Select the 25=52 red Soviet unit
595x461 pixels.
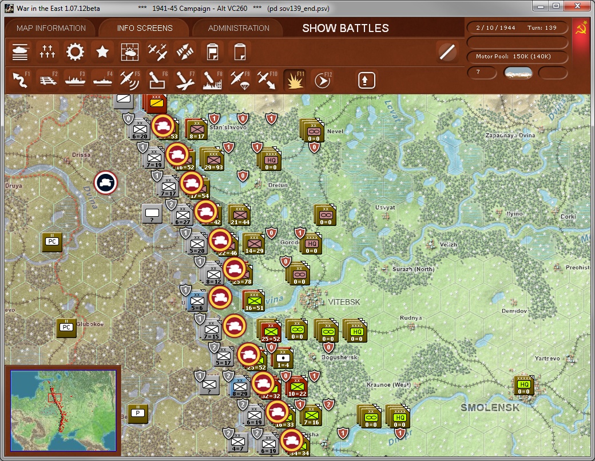[x=269, y=331]
